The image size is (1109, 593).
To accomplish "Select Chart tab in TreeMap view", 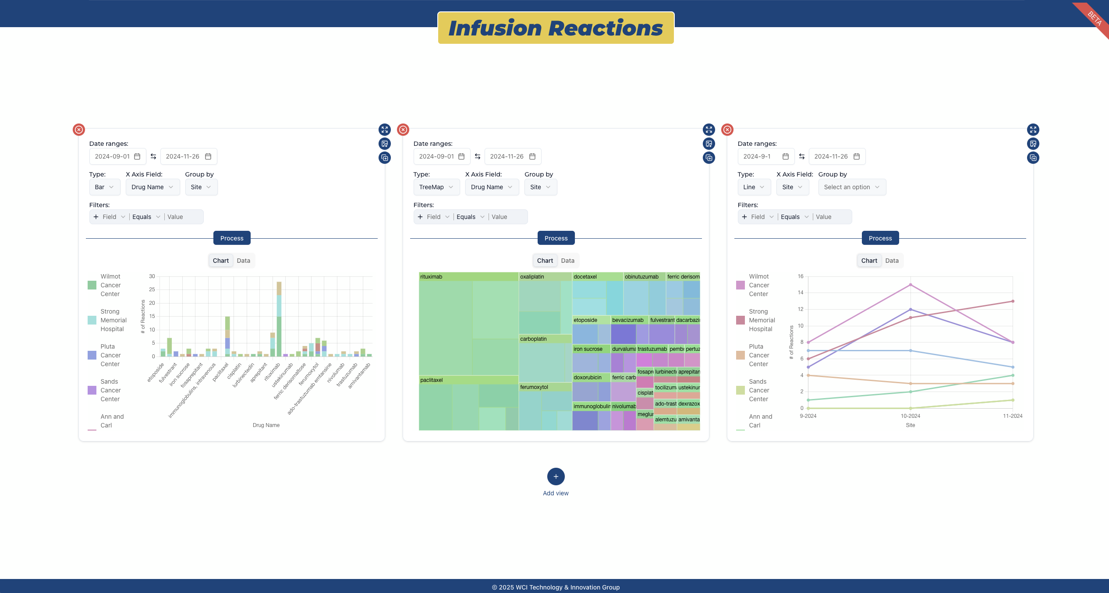I will coord(545,261).
